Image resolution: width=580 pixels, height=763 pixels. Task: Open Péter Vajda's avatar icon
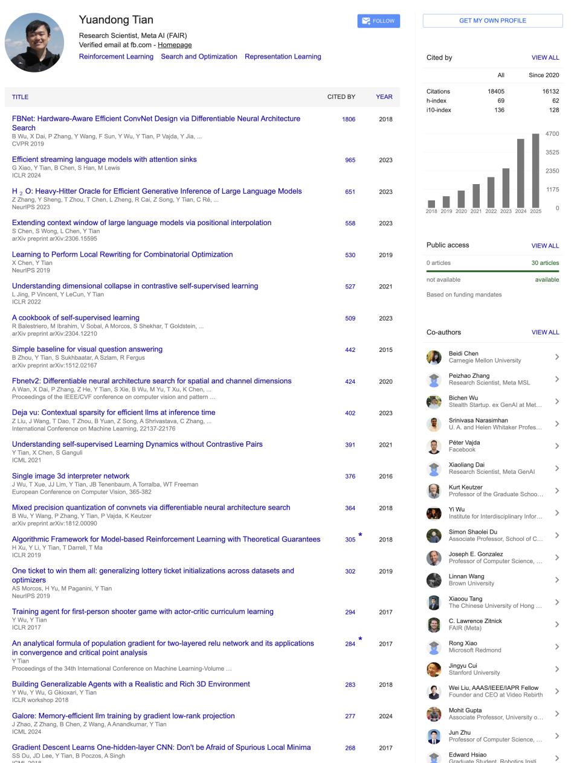pyautogui.click(x=434, y=447)
